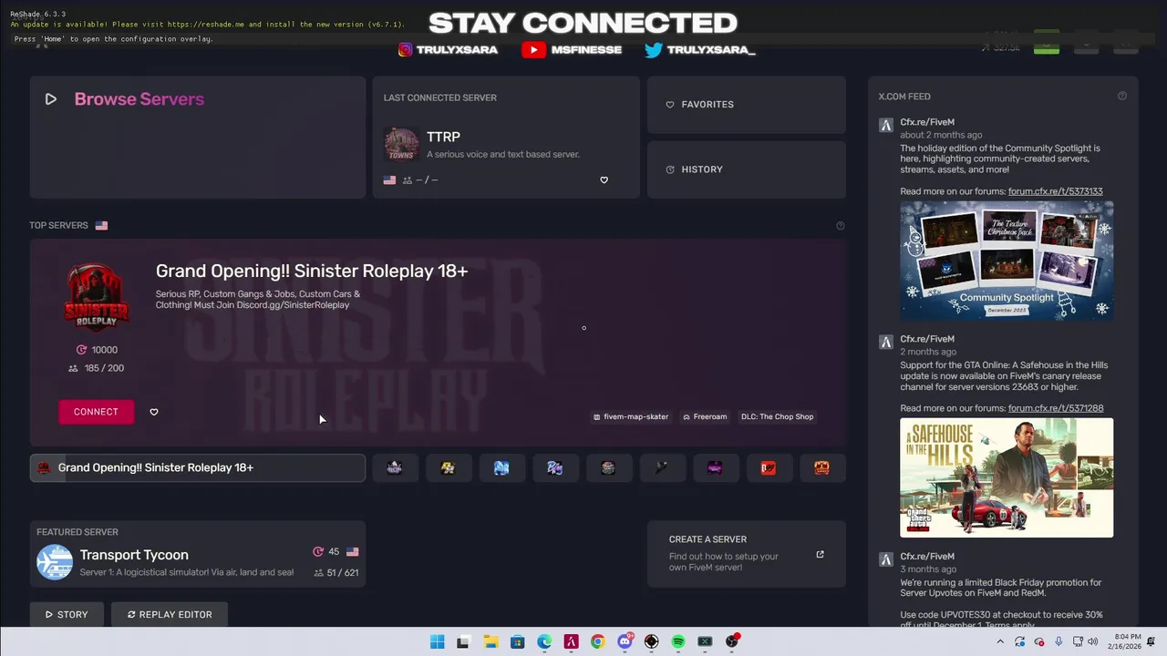1167x656 pixels.
Task: Select the dark bird server icon
Action: pyautogui.click(x=662, y=467)
